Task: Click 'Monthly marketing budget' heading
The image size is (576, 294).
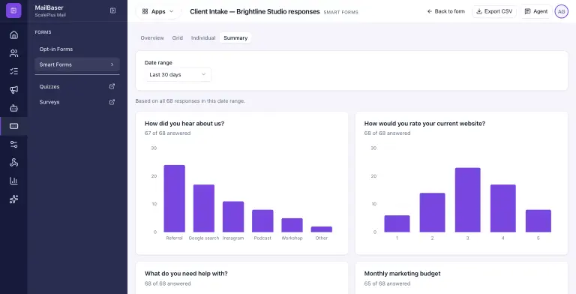Action: pyautogui.click(x=402, y=274)
